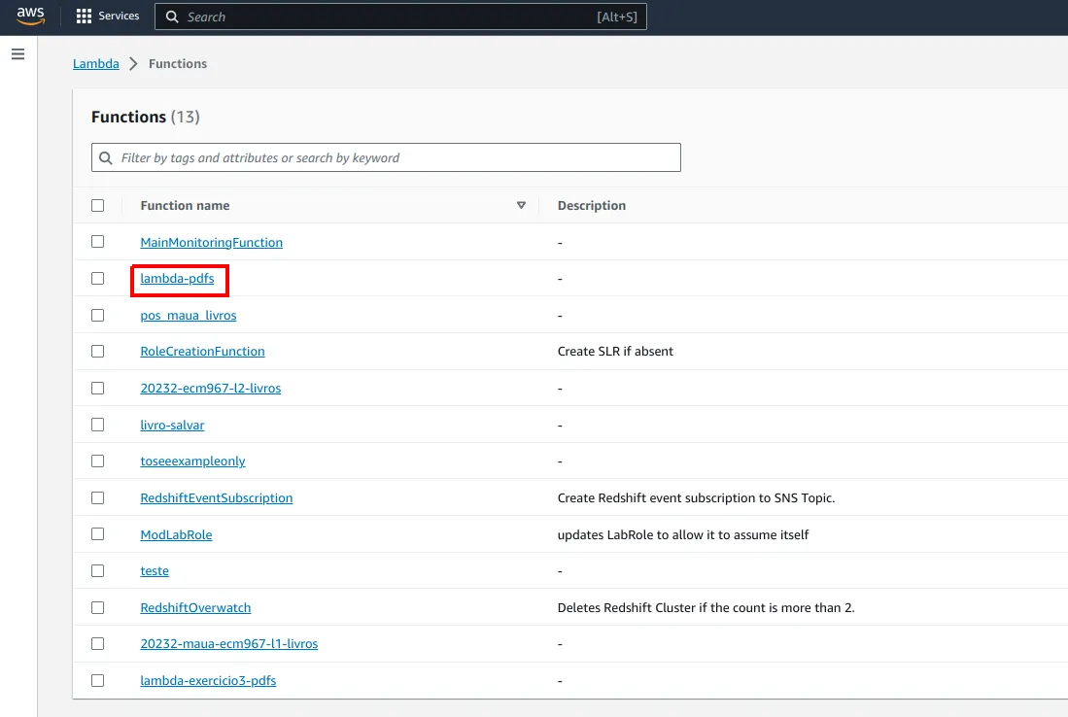This screenshot has height=717, width=1068.
Task: Click the function filter keyword field
Action: (386, 158)
